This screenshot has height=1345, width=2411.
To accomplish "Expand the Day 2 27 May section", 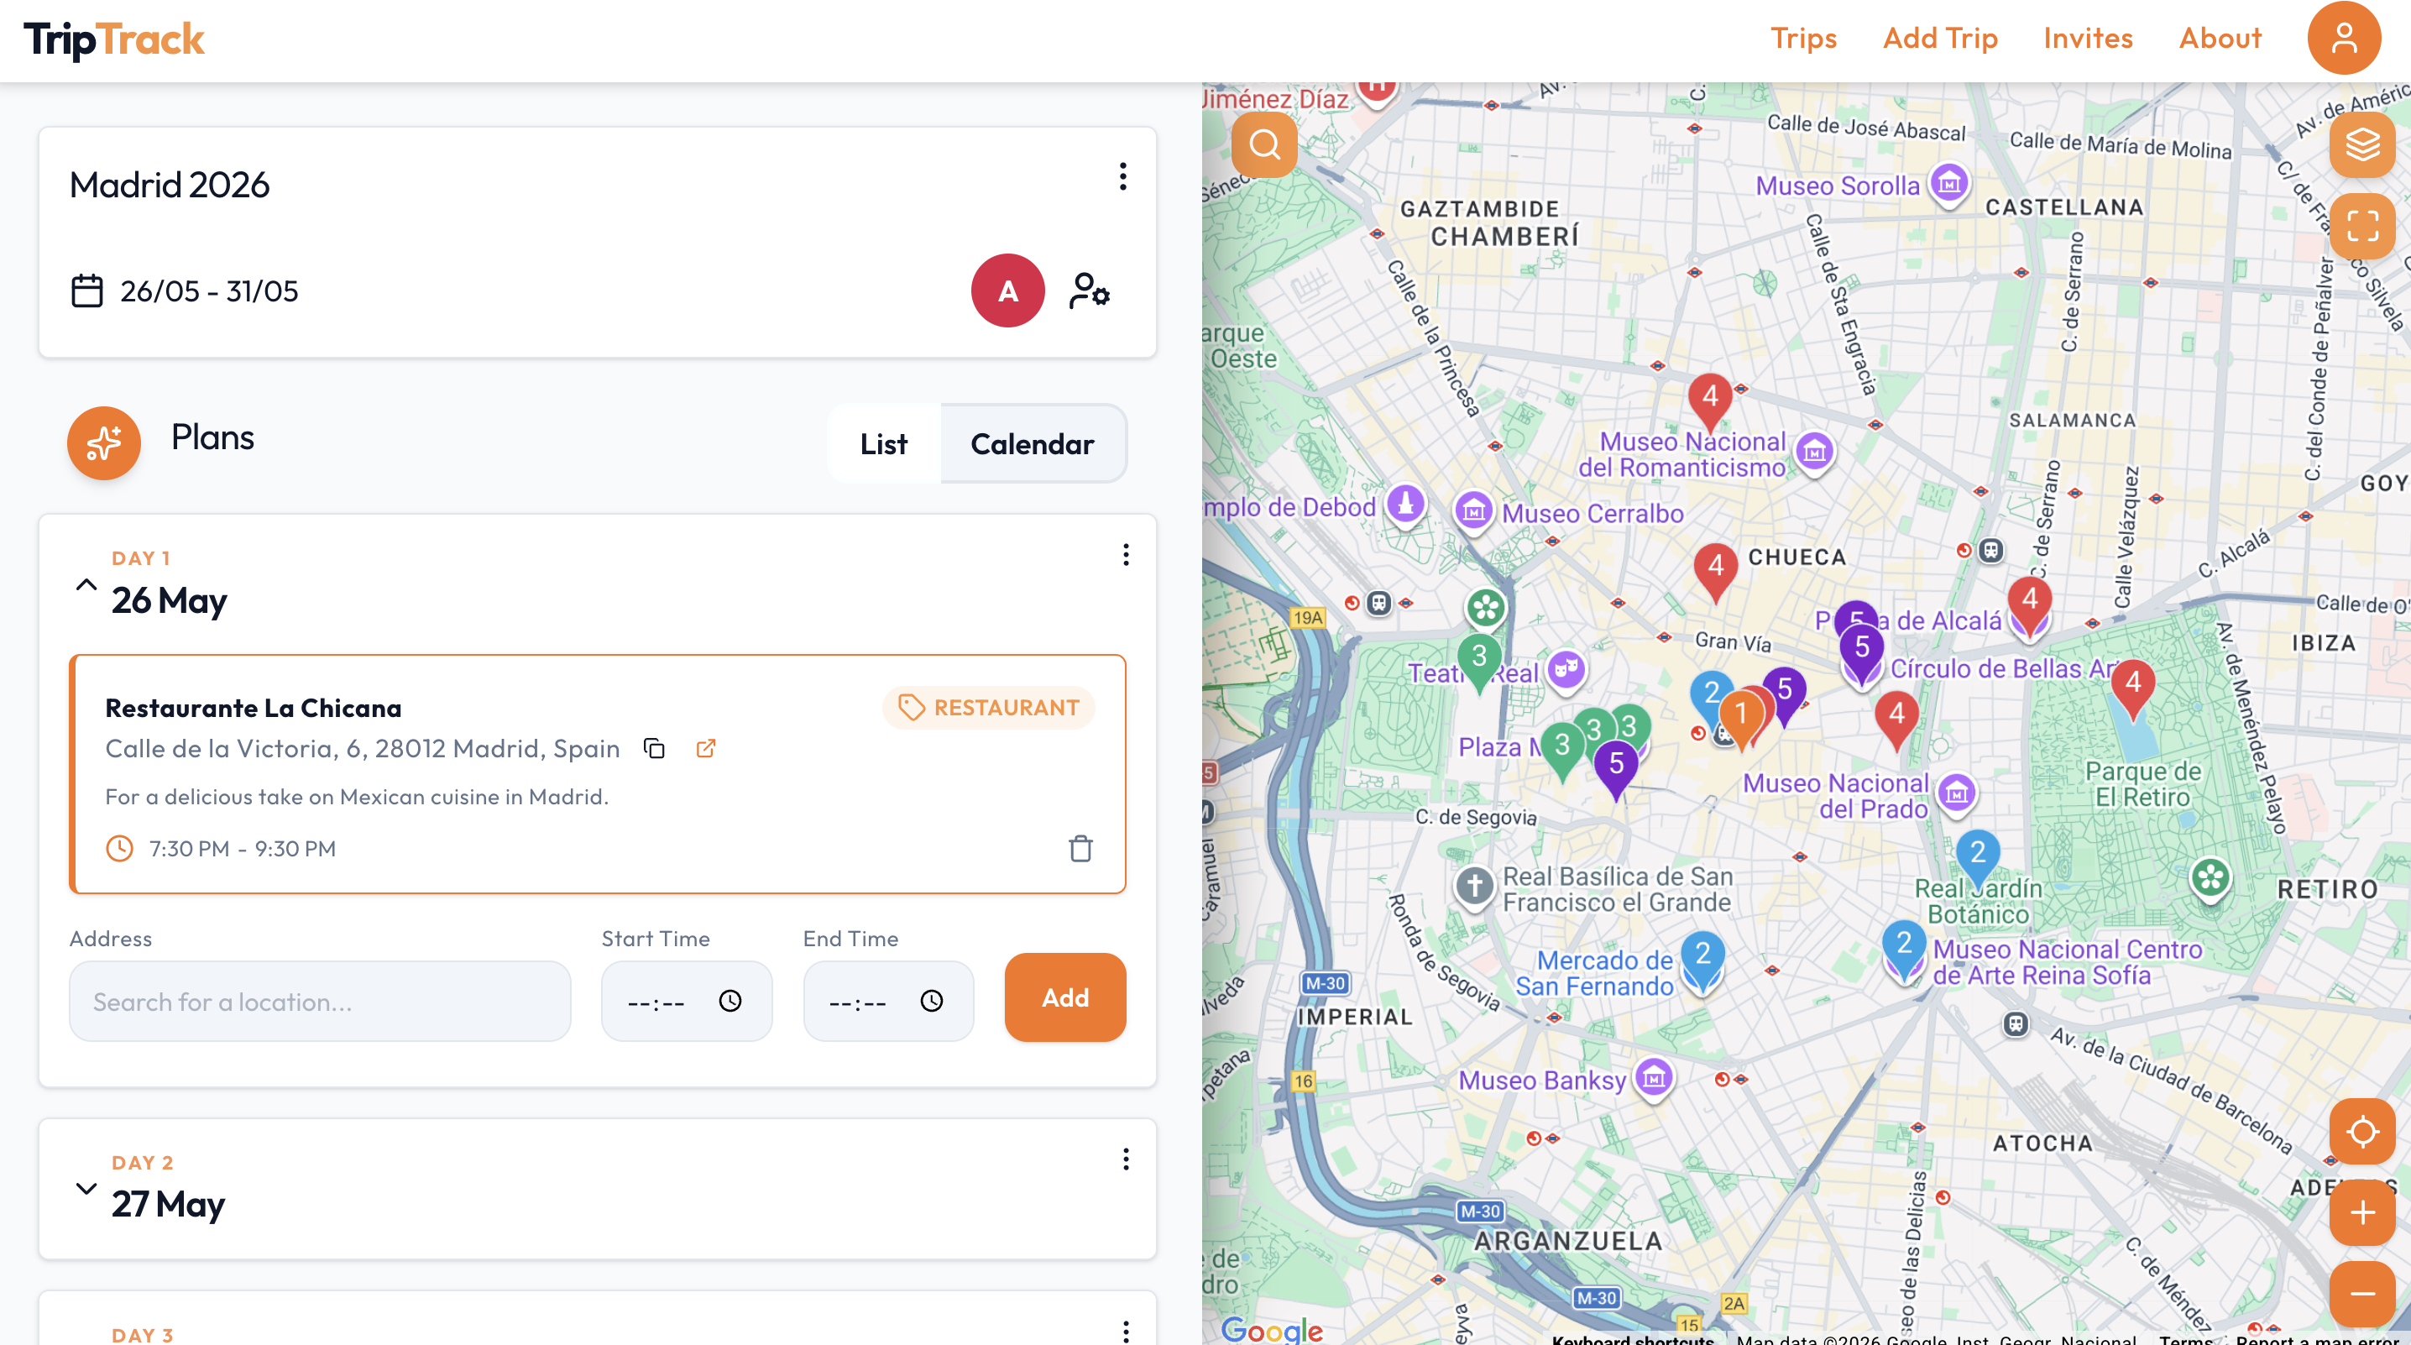I will pos(85,1189).
